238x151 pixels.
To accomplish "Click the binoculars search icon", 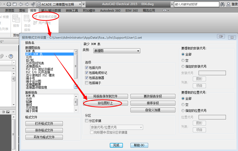I will tap(222, 4).
